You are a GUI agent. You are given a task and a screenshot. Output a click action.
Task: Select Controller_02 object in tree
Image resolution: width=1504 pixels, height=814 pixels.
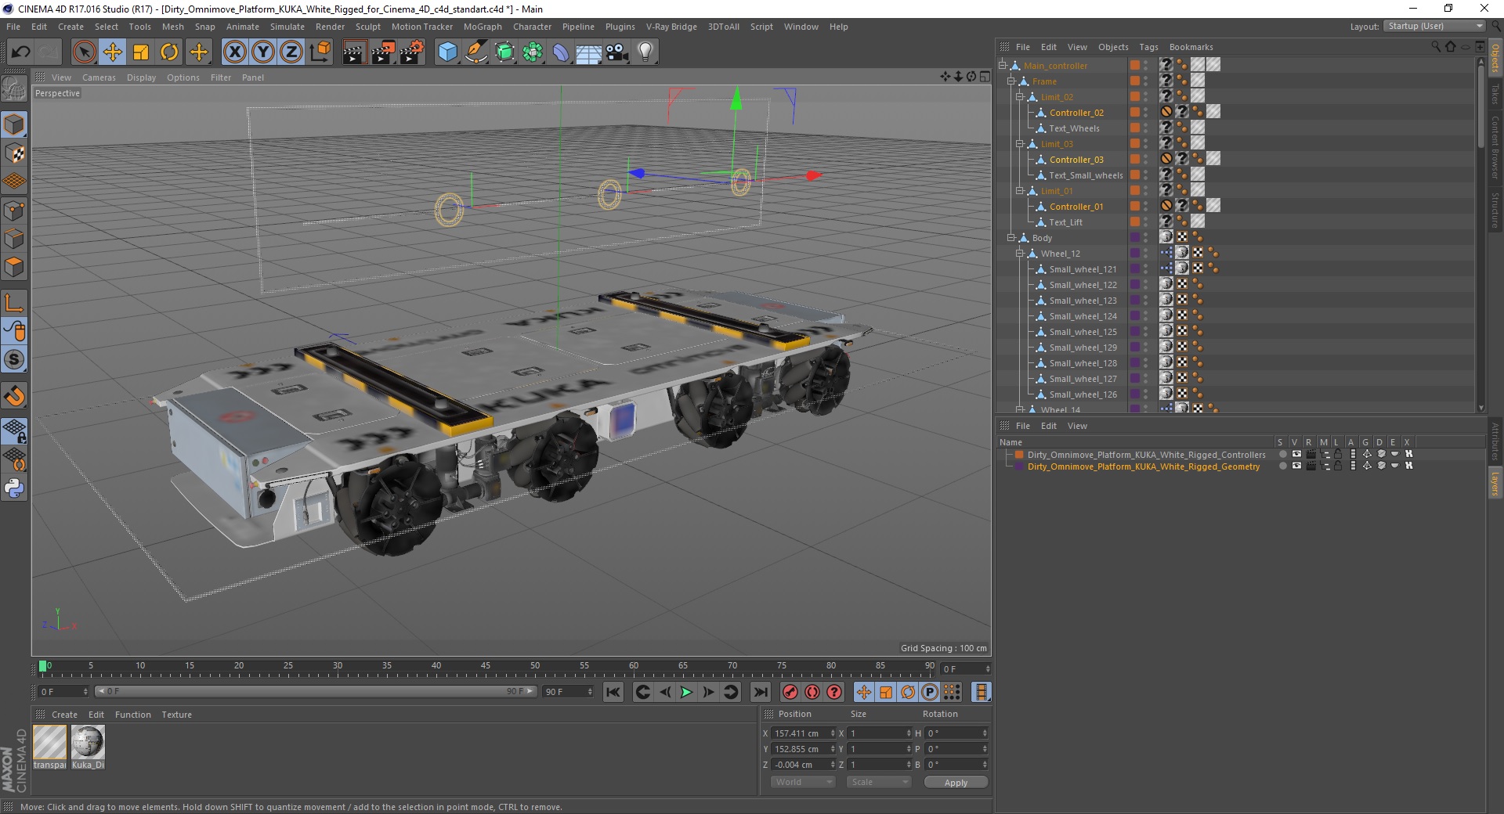[1076, 113]
